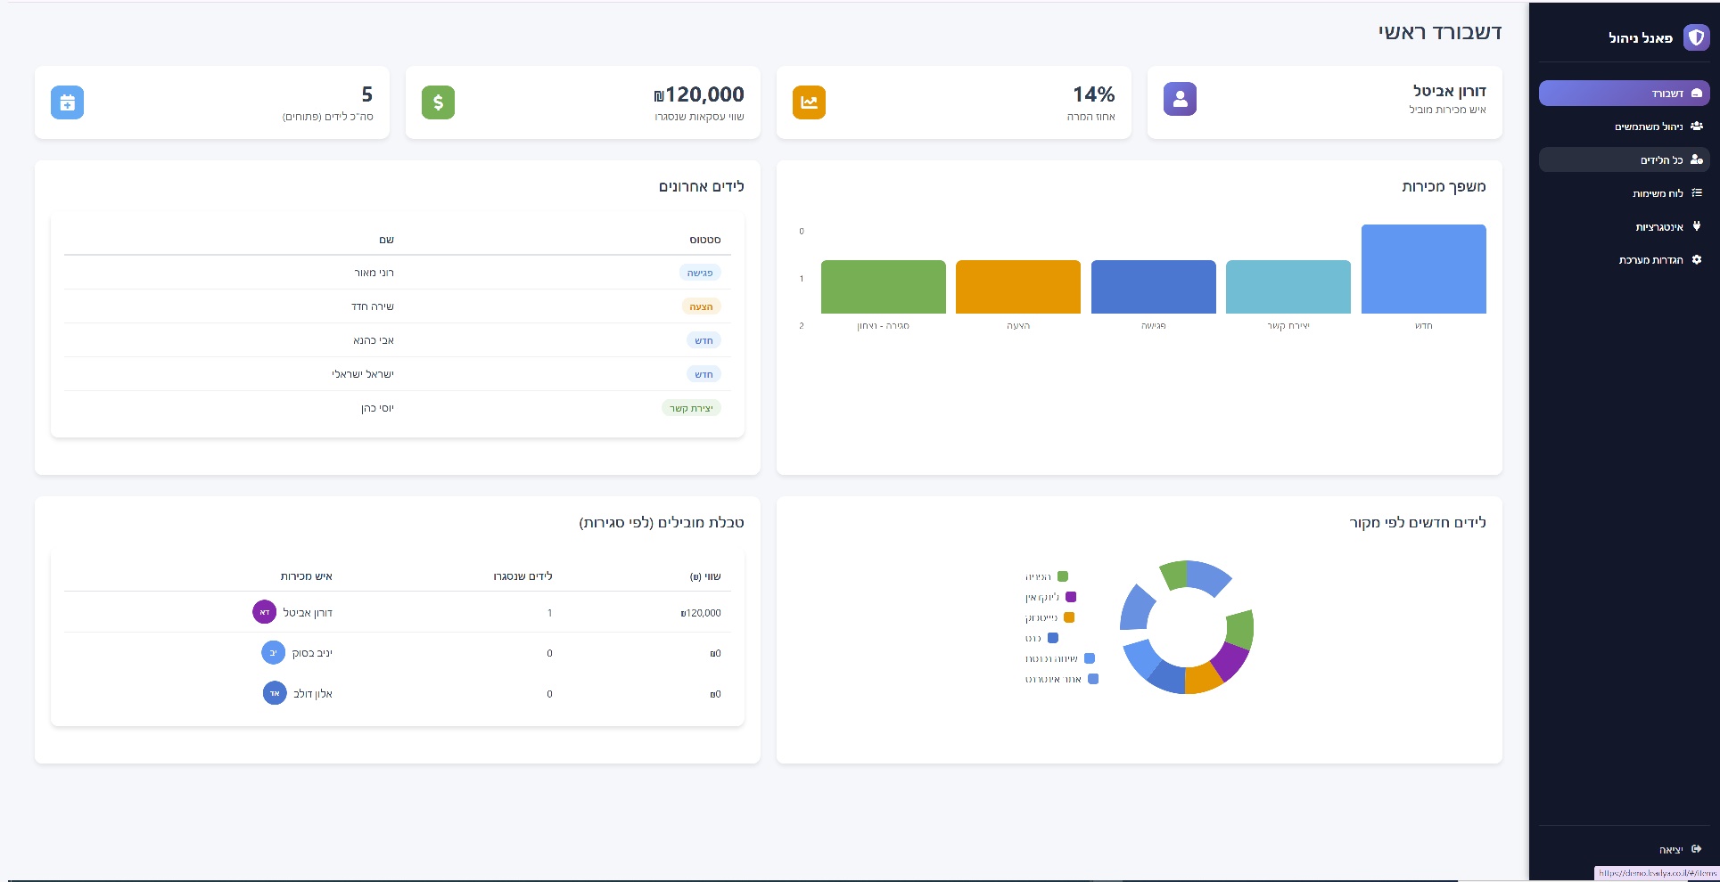Open integrations via the plug icon
Viewport: 1720px width, 882px height.
point(1696,226)
